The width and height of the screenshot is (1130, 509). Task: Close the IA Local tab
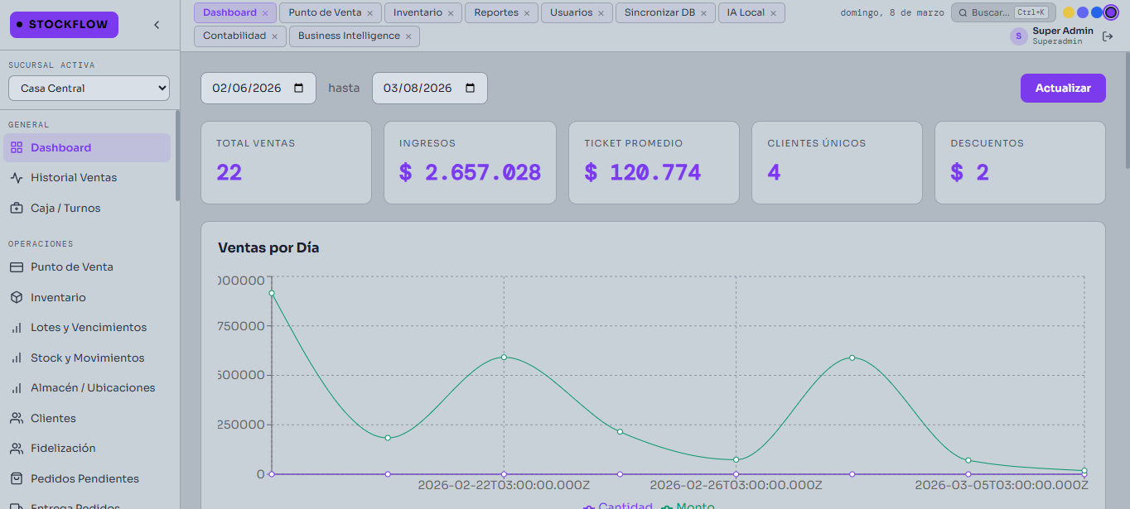773,13
